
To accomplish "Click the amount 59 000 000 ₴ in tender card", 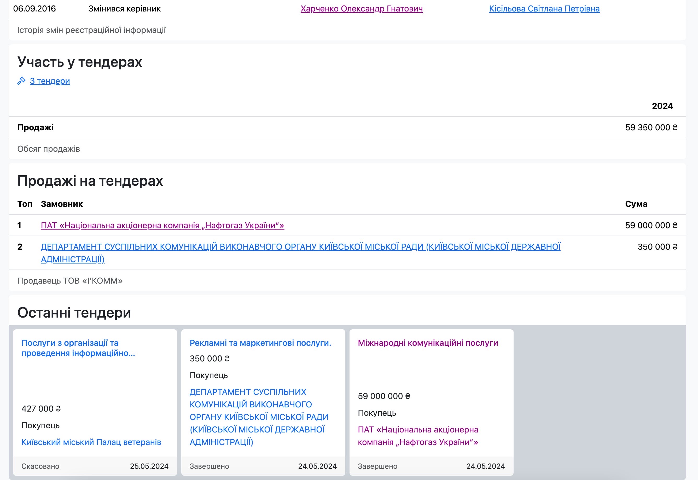I will pyautogui.click(x=384, y=396).
